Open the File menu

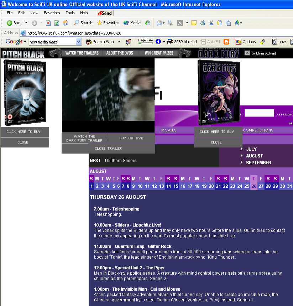[10, 13]
